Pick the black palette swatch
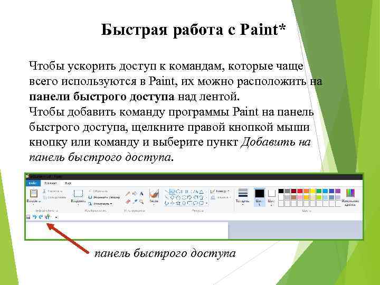Image resolution: width=380 pixels, height=285 pixels. pos(281,191)
